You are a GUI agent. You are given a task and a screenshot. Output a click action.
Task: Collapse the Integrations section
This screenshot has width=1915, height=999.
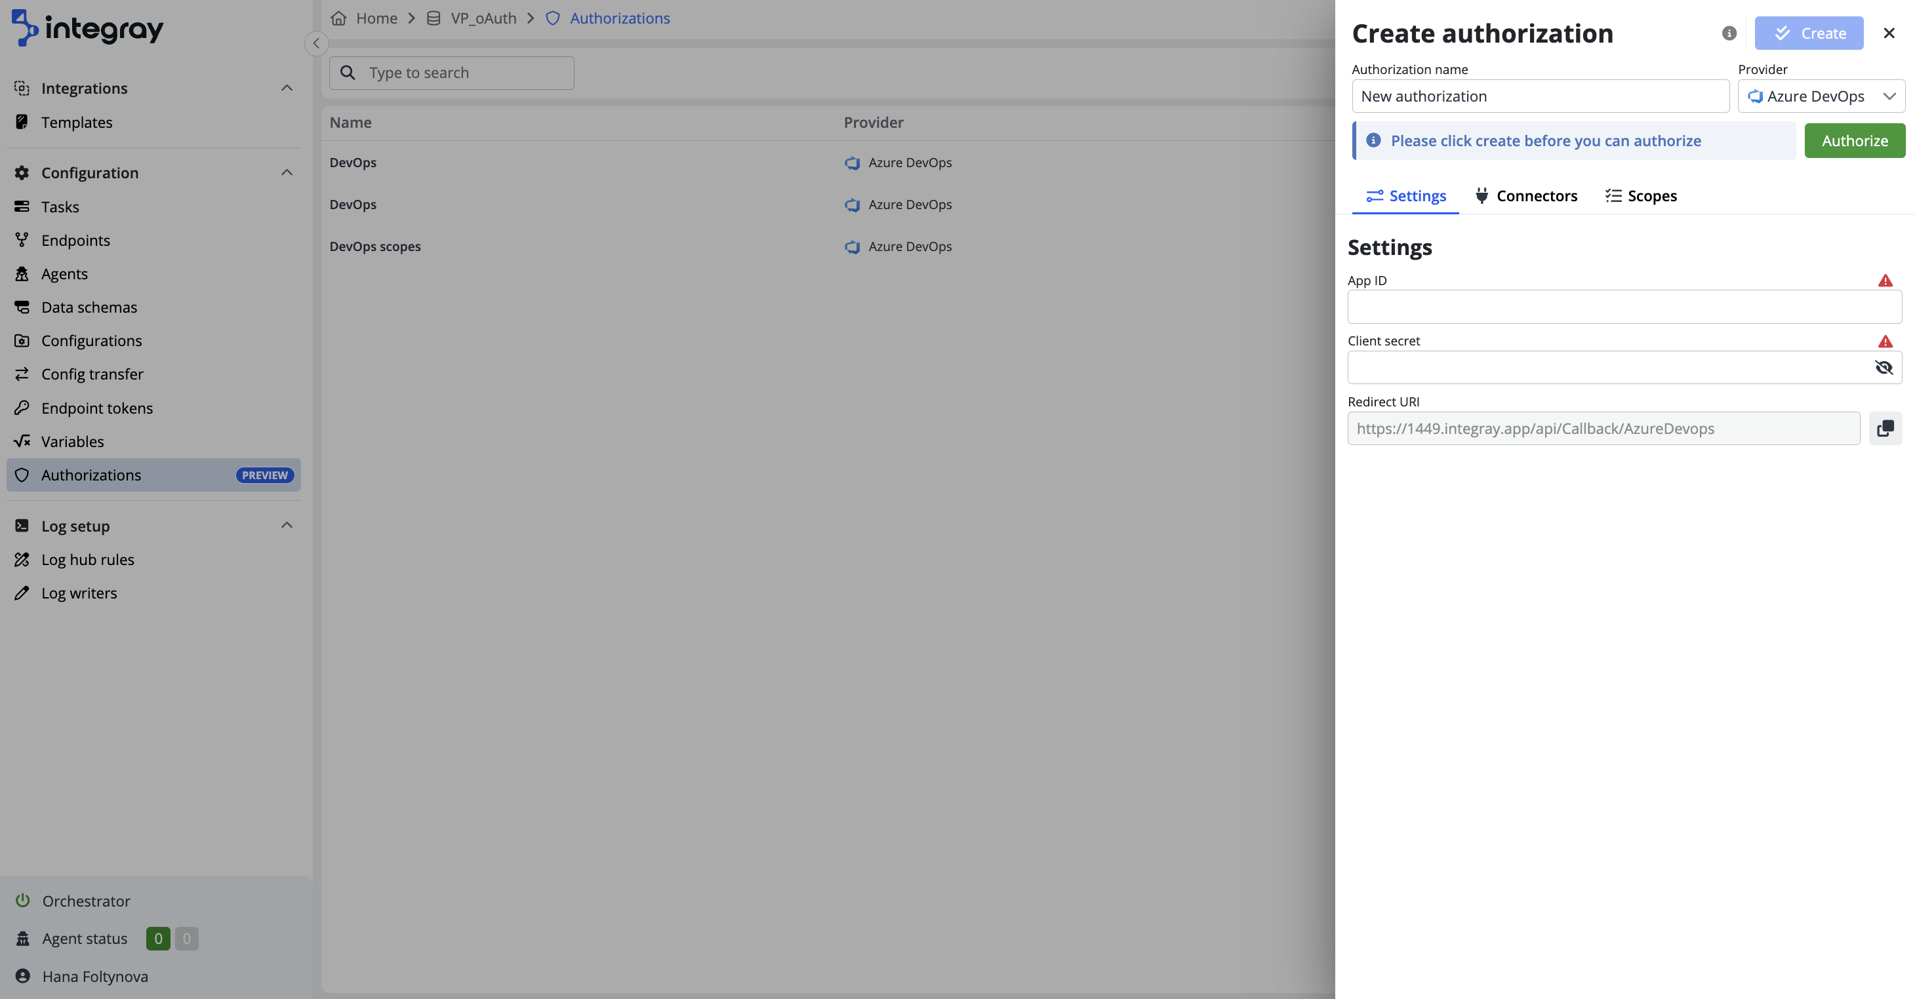286,88
